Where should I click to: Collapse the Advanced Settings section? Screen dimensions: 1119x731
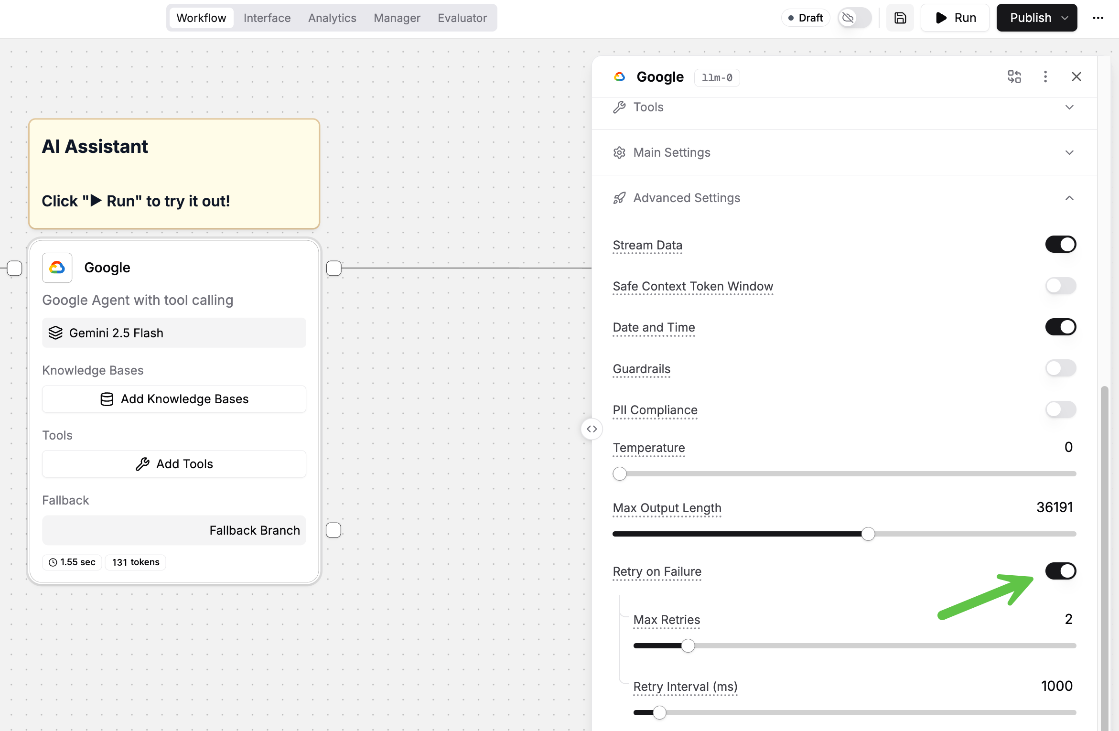1069,198
